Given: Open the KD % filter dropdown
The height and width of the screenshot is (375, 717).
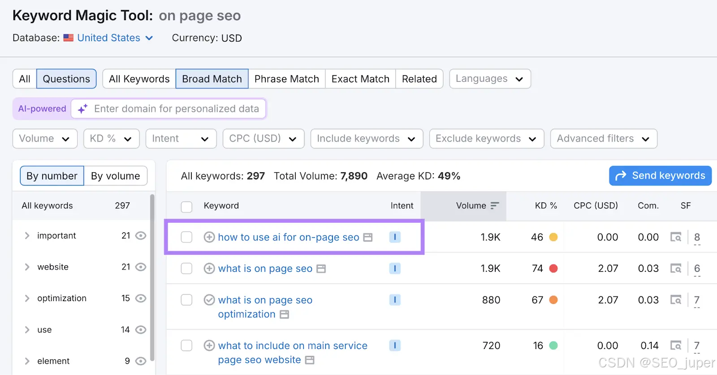Looking at the screenshot, I should (x=112, y=139).
